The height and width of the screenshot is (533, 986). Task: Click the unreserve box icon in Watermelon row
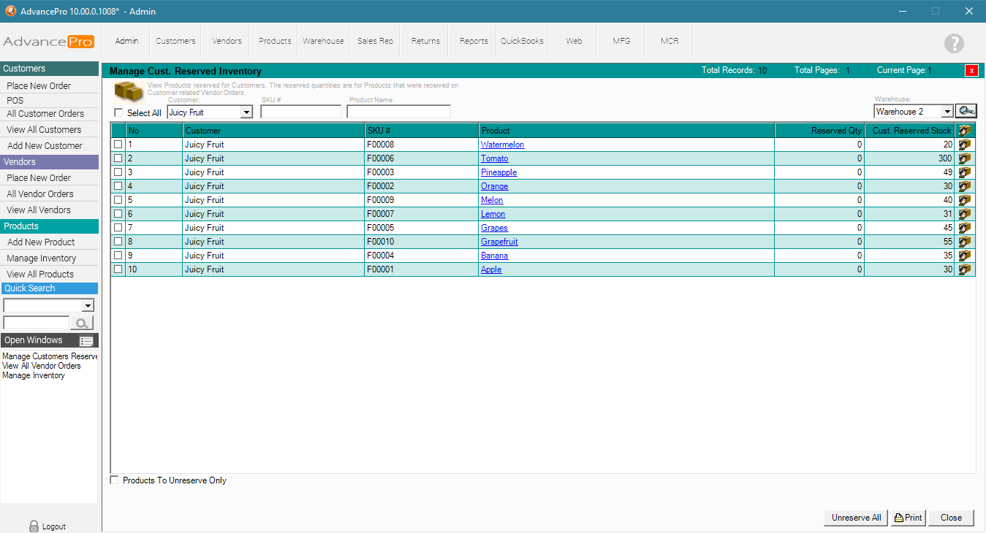coord(965,145)
